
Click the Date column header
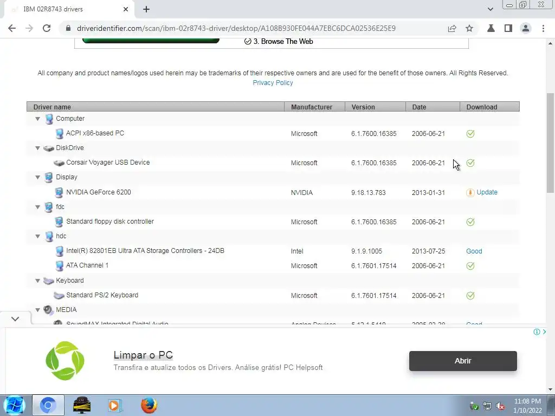(433, 107)
